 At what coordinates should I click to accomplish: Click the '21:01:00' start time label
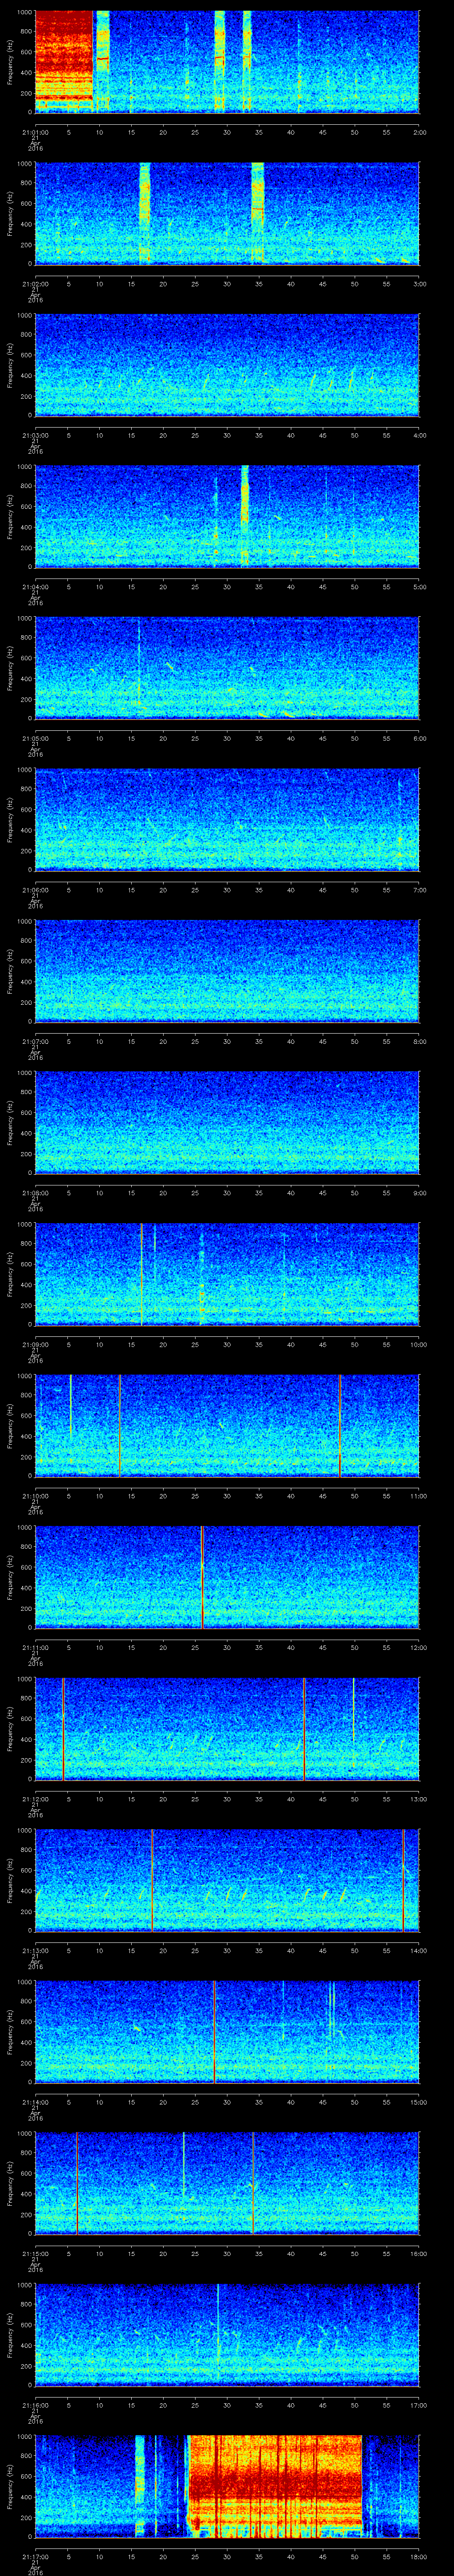35,132
